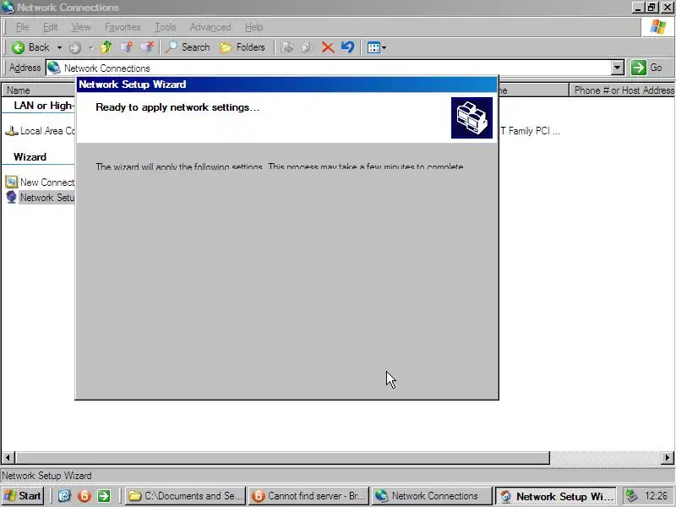Click the Copy To toolbar icon
This screenshot has height=507, width=676.
pos(307,47)
